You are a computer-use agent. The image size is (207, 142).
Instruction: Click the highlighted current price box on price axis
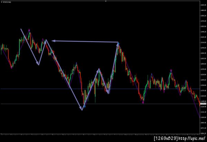(203, 104)
